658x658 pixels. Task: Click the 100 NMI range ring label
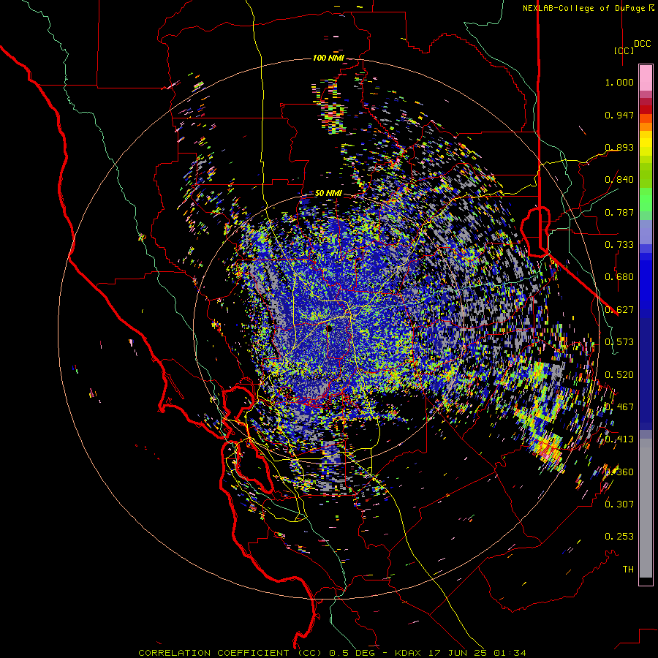[x=328, y=58]
